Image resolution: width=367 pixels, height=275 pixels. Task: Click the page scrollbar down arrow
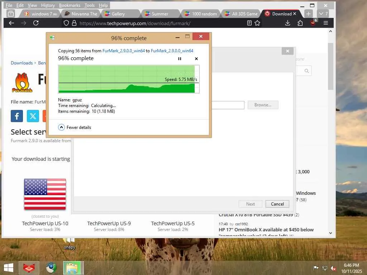[x=330, y=233]
